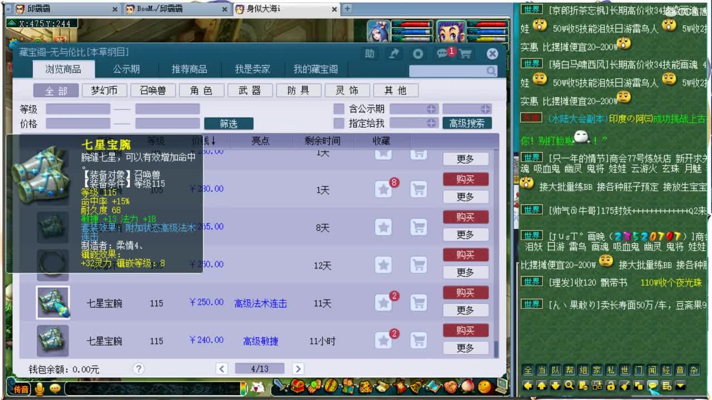
Task: Favorite the 12天 remaining item
Action: 383,264
